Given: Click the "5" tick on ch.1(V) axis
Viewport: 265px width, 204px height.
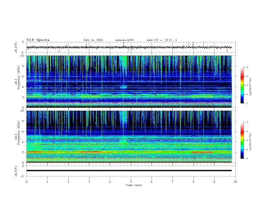Looking at the screenshot, I should pos(23,42).
